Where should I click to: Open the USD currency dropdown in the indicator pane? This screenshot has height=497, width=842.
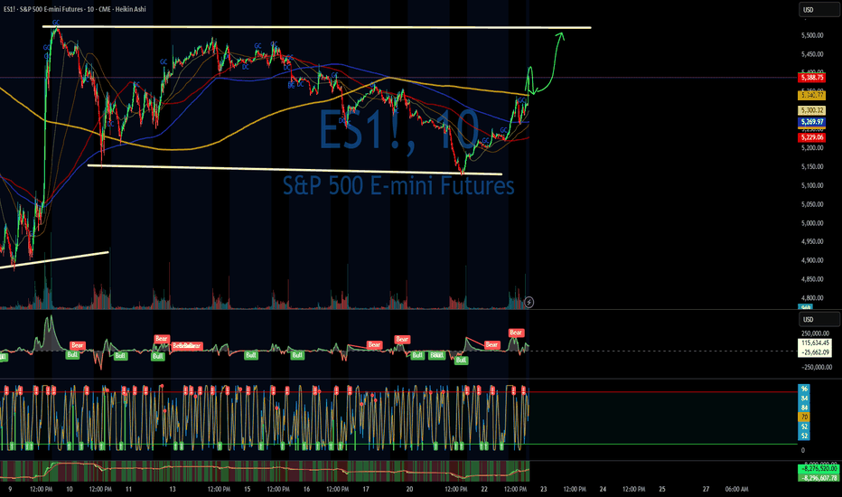819,319
